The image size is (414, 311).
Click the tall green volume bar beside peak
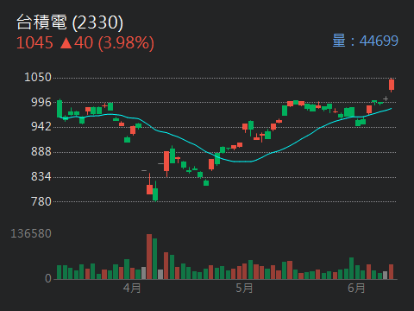pos(154,258)
